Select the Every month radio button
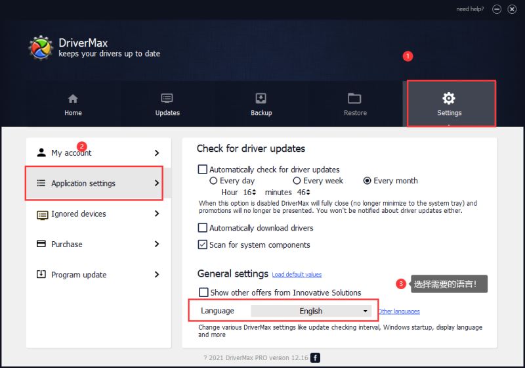The width and height of the screenshot is (525, 368). tap(367, 181)
